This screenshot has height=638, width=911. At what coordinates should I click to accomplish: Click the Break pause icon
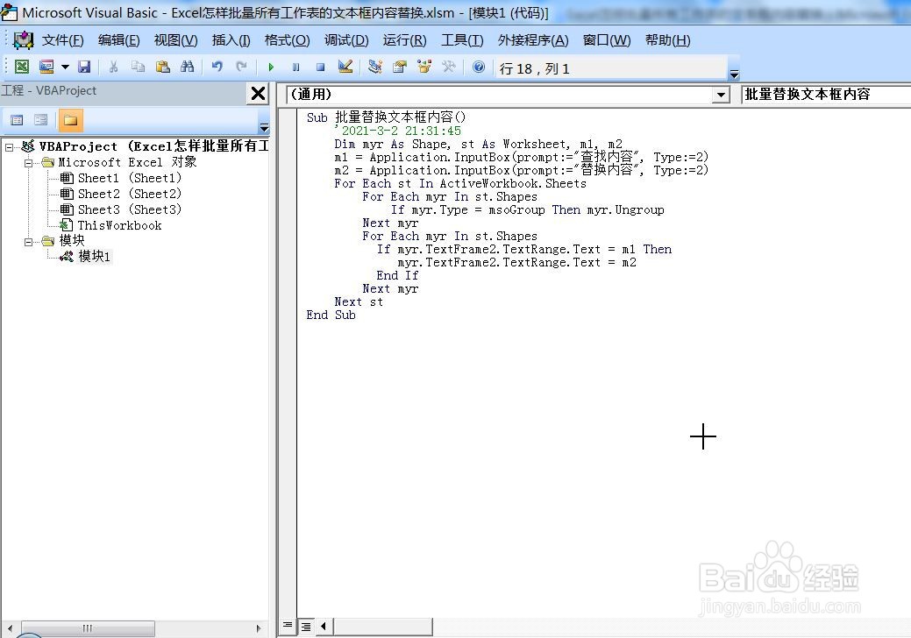295,67
